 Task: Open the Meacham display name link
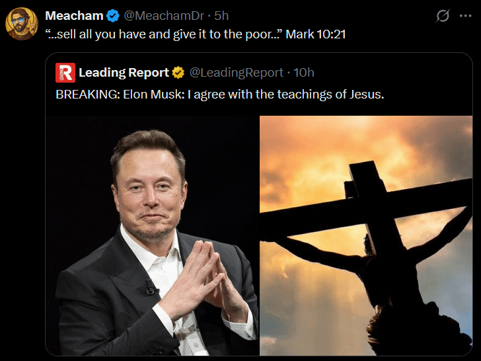[x=74, y=16]
